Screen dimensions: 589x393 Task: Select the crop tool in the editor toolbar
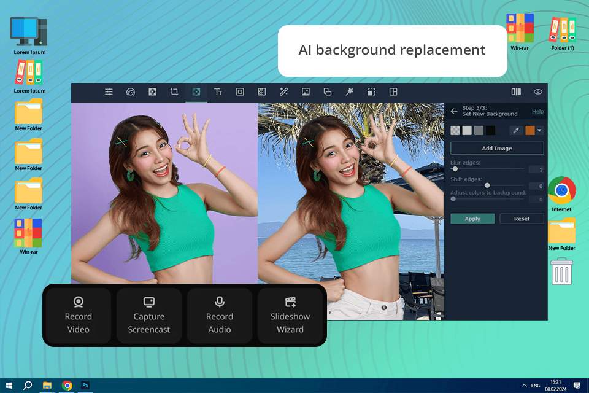(x=174, y=91)
